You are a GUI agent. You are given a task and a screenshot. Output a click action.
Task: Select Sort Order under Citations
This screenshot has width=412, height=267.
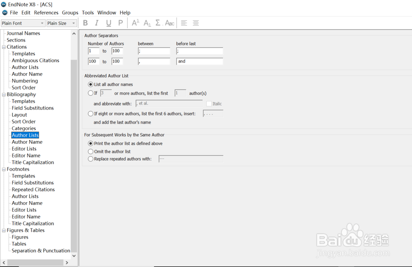coord(23,88)
